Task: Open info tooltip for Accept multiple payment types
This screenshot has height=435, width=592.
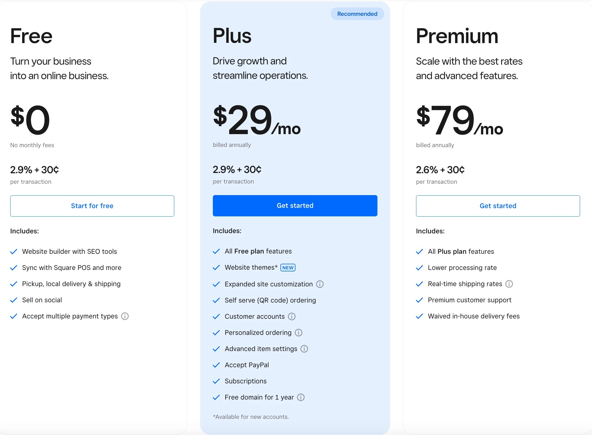Action: [125, 316]
